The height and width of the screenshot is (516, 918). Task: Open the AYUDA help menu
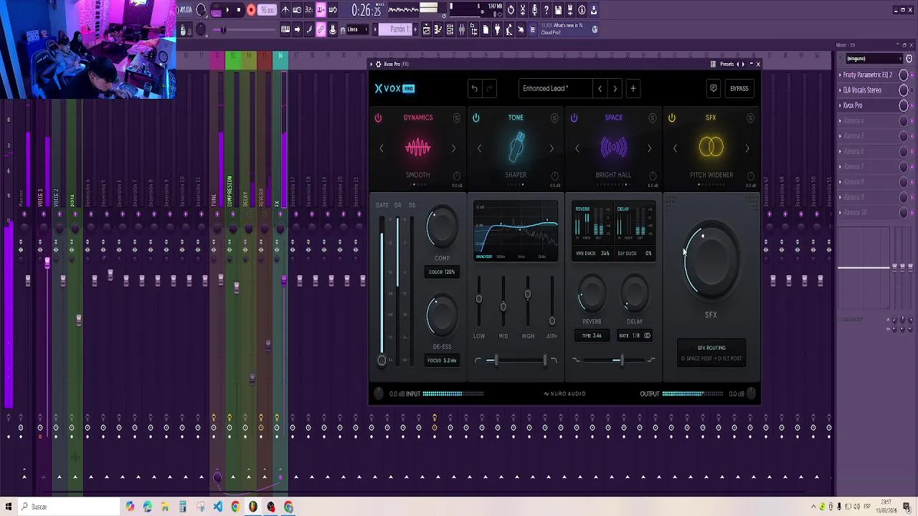[185, 10]
